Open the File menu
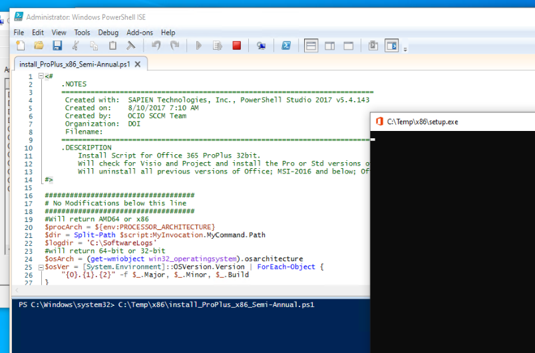 19,33
